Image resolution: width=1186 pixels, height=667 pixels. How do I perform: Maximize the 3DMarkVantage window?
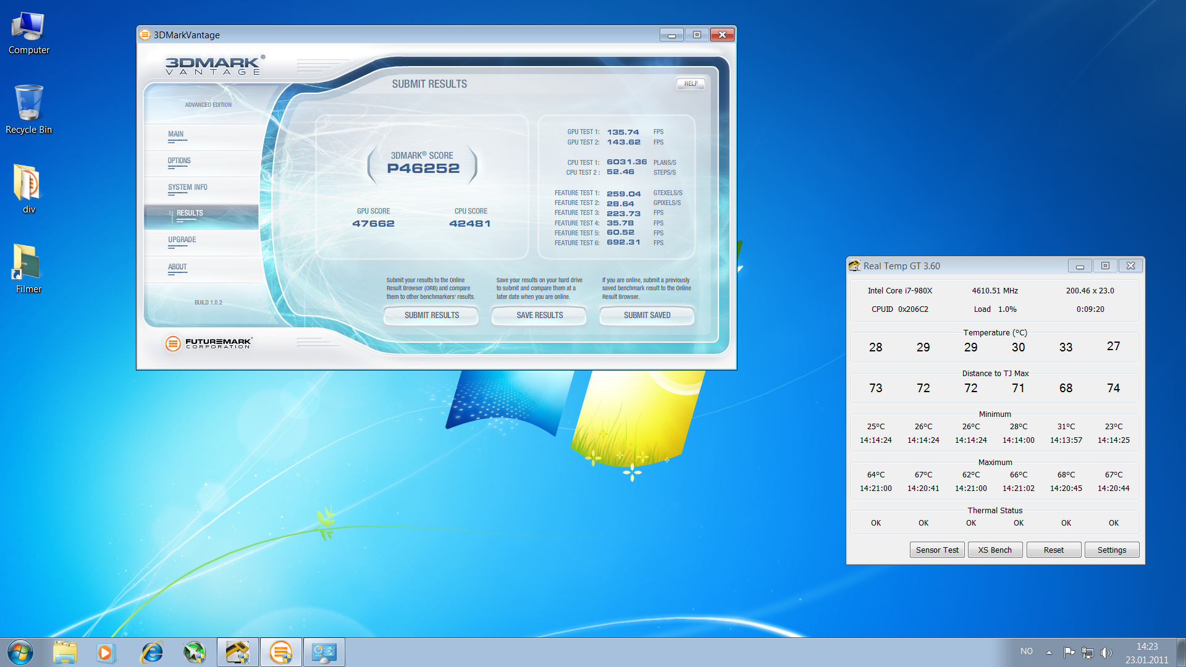pyautogui.click(x=697, y=35)
